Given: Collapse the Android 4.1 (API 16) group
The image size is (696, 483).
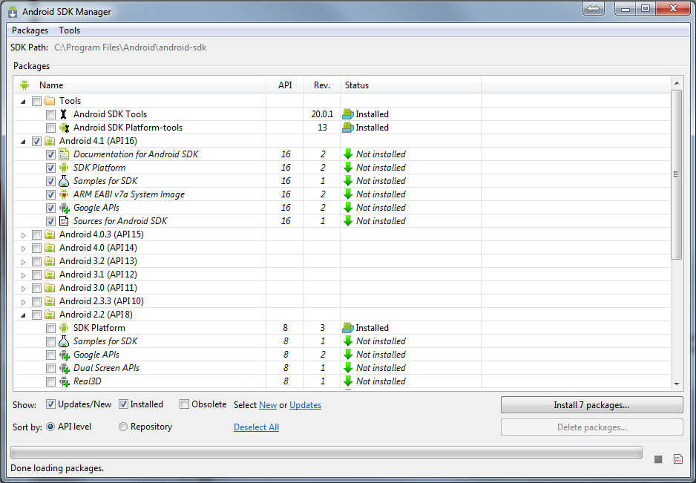Looking at the screenshot, I should click(x=23, y=142).
